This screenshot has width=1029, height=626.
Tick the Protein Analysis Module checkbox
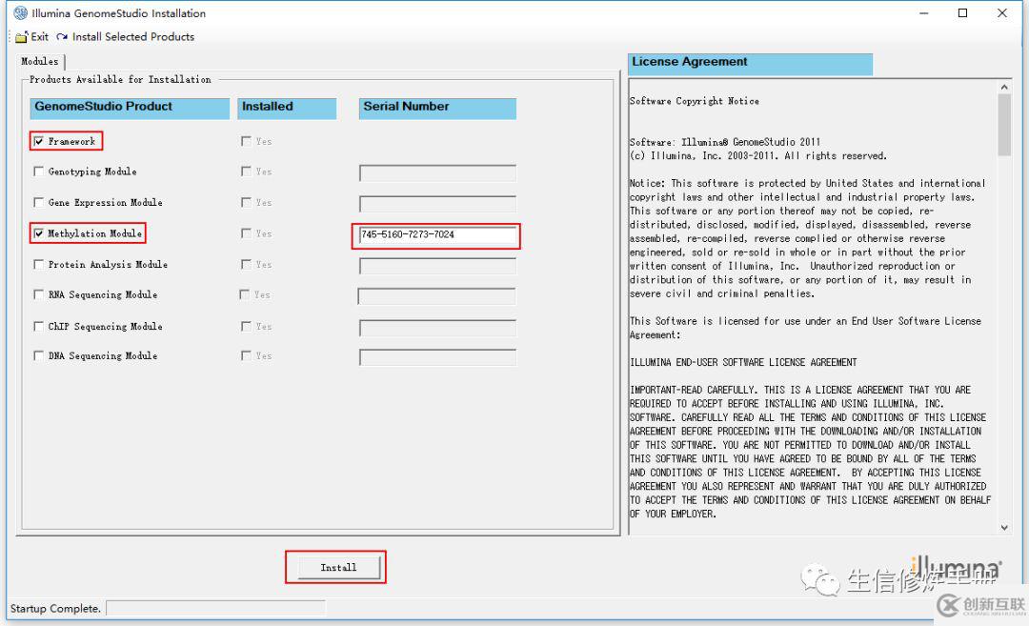39,264
